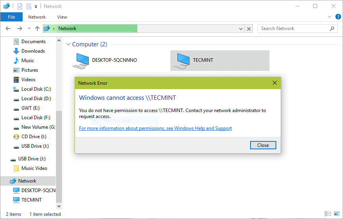Click the sidebar scroll down arrow
This screenshot has width=343, height=219.
[x=59, y=206]
